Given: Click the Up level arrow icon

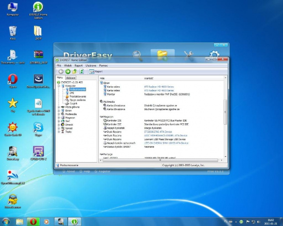Looking at the screenshot, I should [x=74, y=72].
